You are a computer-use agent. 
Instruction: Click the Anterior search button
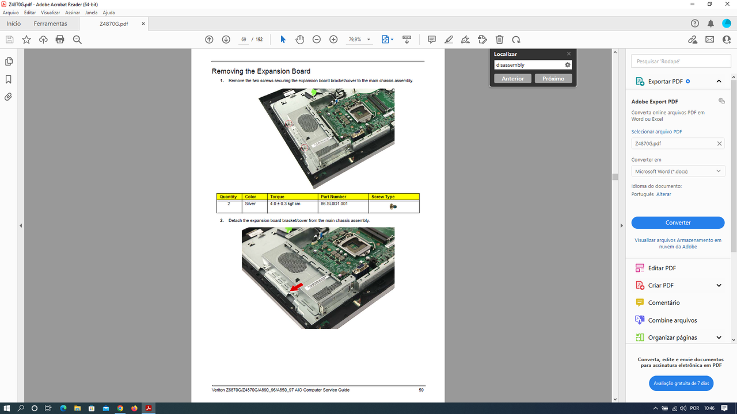pos(512,78)
